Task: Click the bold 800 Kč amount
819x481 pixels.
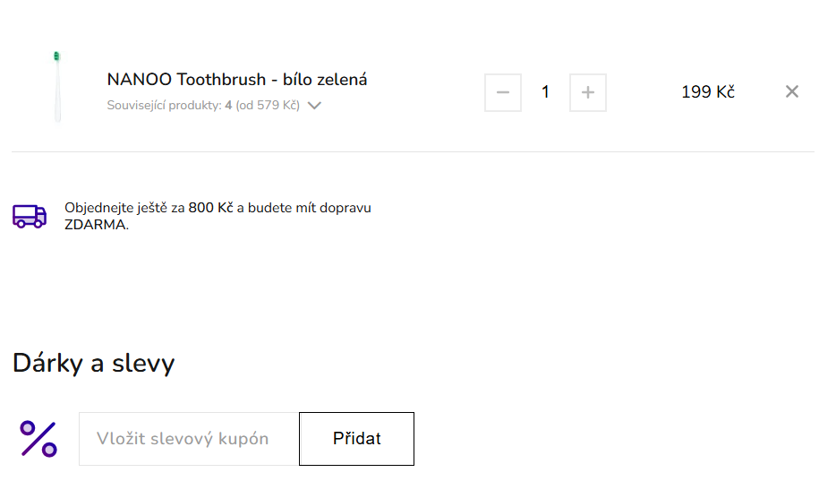Action: pyautogui.click(x=210, y=208)
